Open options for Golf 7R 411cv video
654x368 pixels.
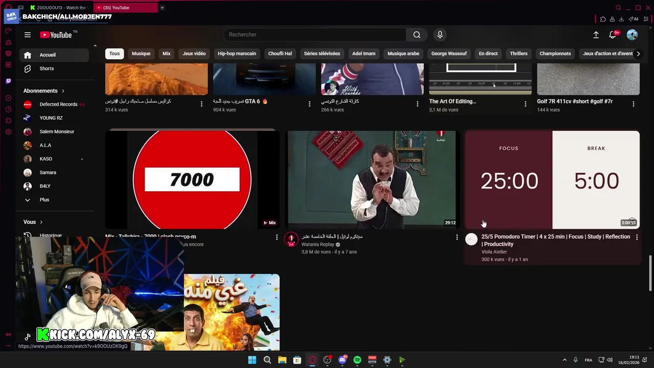pos(634,104)
